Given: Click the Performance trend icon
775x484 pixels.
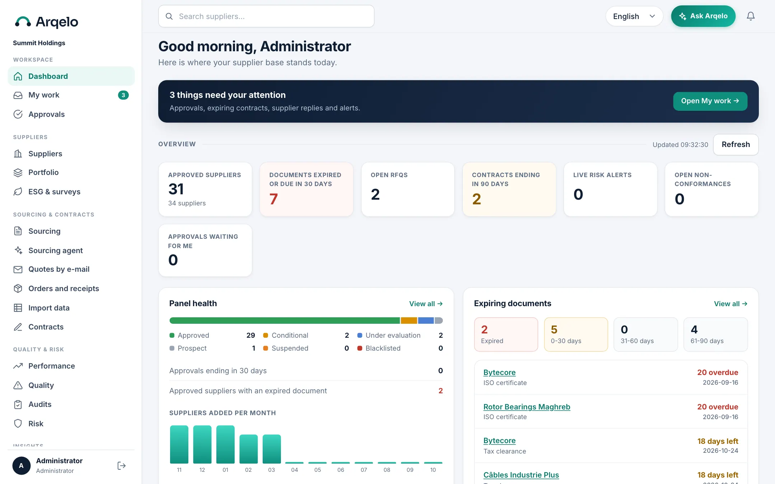Looking at the screenshot, I should tap(18, 366).
